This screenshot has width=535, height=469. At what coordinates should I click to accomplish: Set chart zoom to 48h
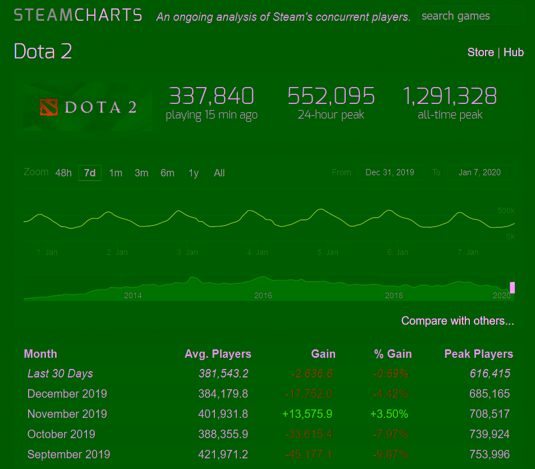click(x=63, y=173)
